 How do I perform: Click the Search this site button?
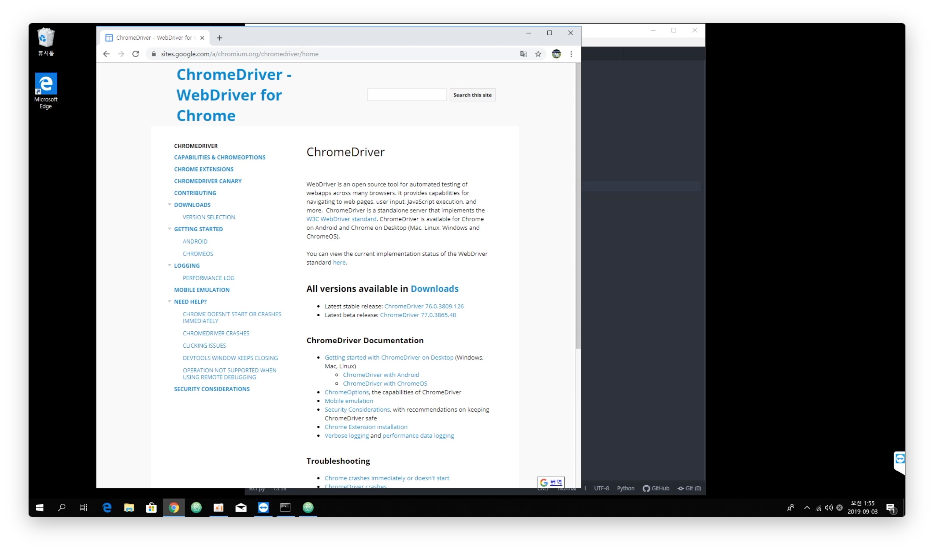[x=472, y=95]
